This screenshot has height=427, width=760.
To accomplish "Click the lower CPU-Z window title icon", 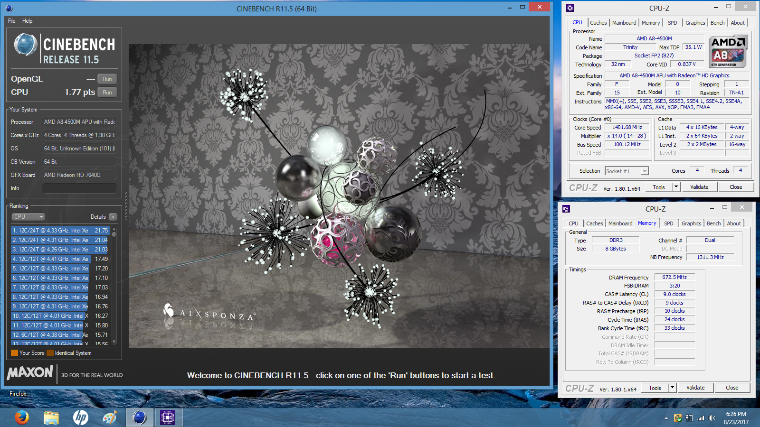I will (566, 209).
